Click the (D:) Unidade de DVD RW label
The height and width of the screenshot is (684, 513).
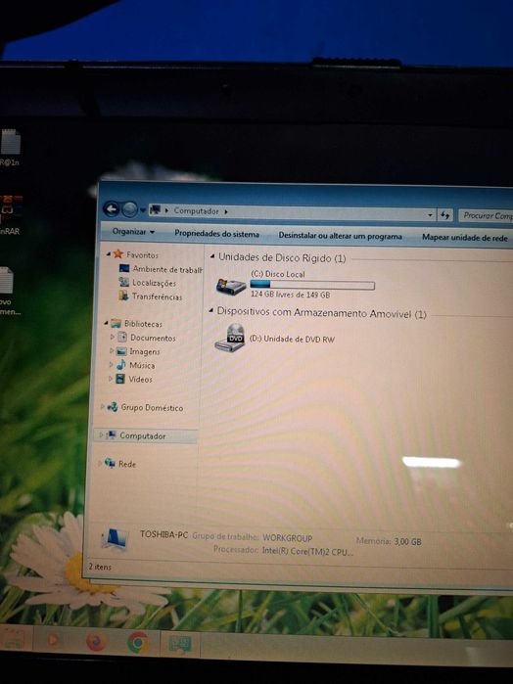(292, 339)
